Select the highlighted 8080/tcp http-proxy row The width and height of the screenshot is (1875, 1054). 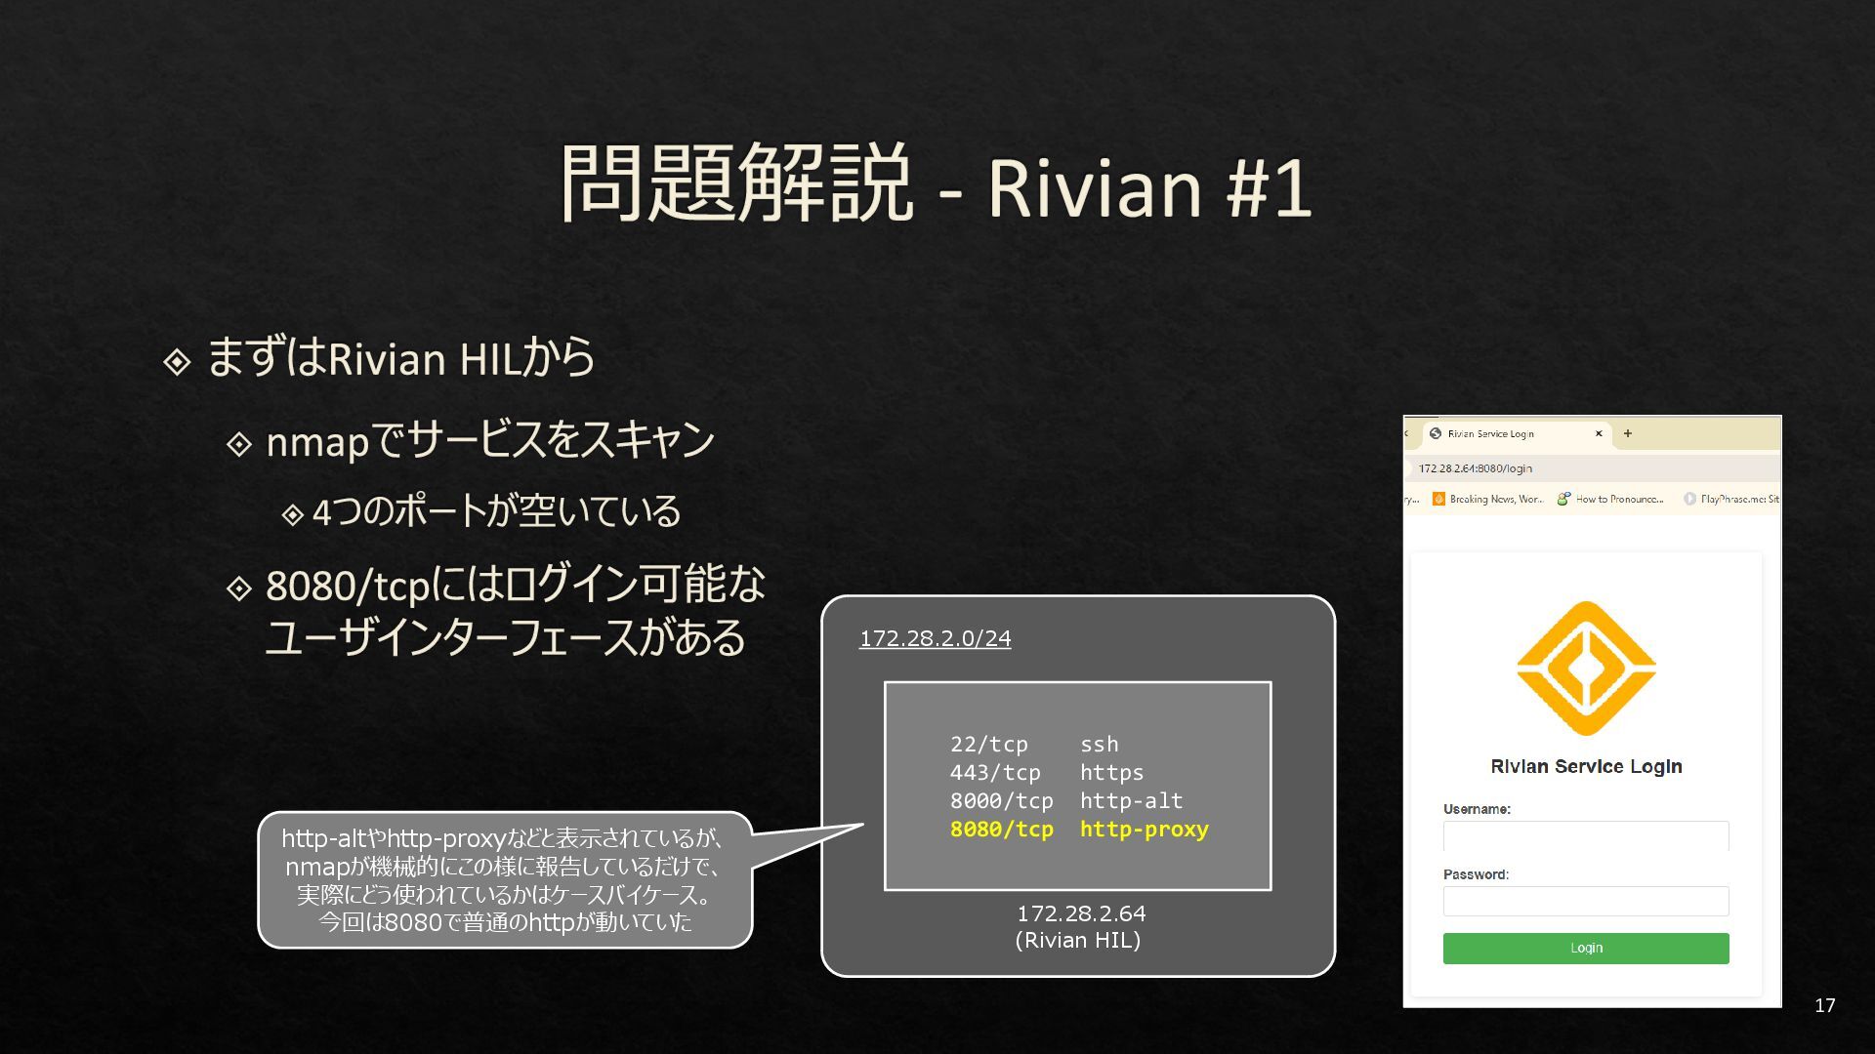pos(1079,829)
